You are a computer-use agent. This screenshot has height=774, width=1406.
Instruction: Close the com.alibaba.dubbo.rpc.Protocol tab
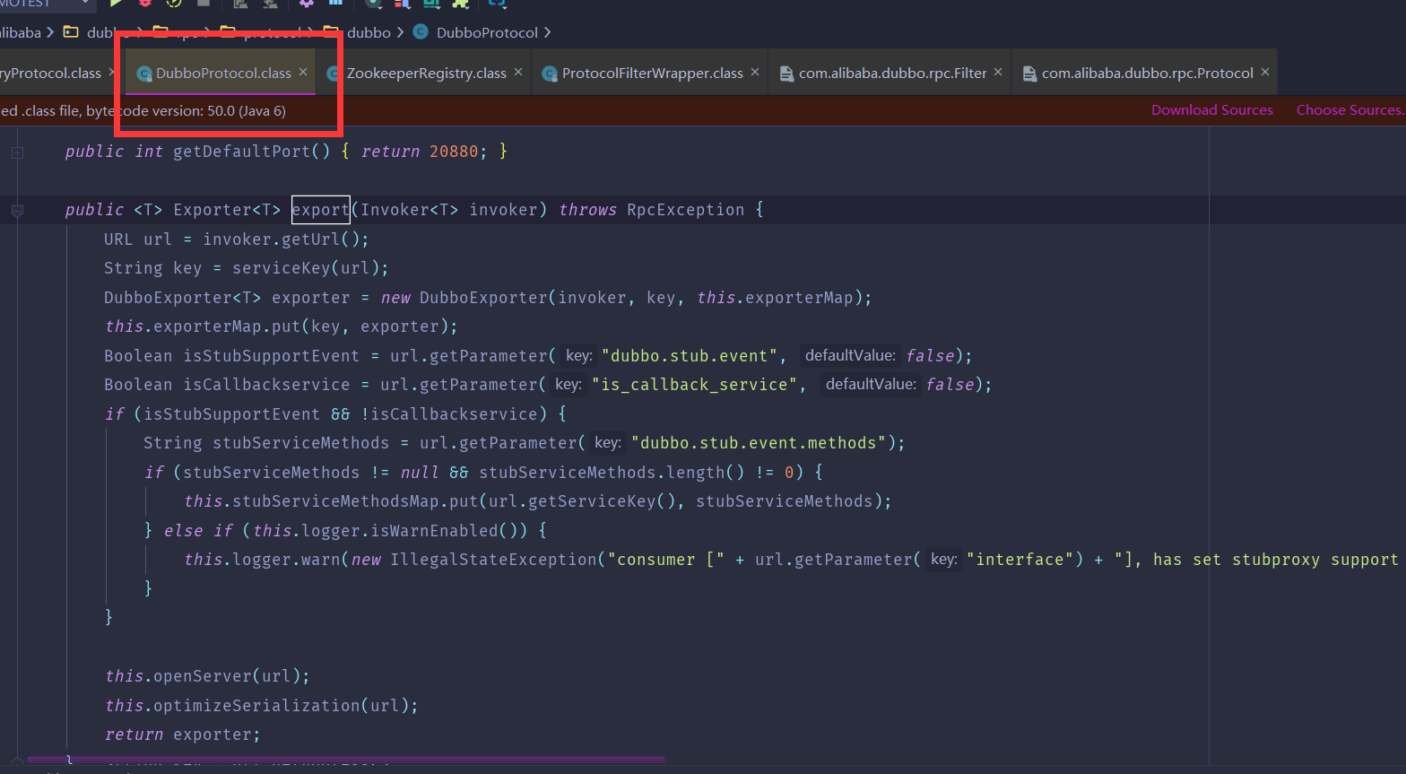pos(1265,72)
